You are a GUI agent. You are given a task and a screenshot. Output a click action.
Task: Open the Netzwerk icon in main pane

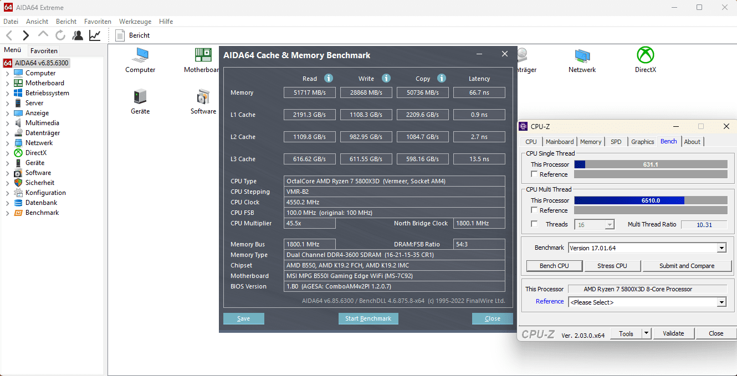[x=582, y=60]
